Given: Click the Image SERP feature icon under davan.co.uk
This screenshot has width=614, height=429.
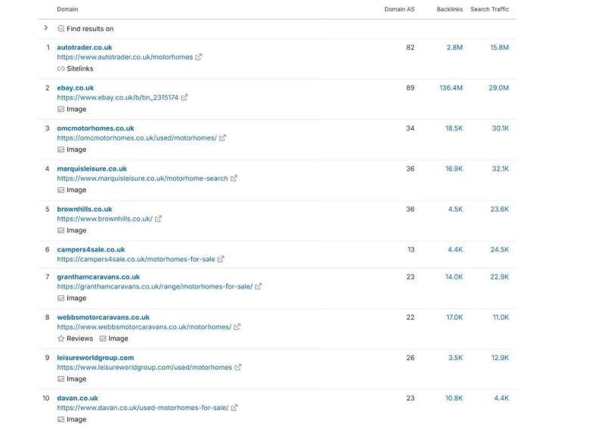Looking at the screenshot, I should click(x=60, y=419).
